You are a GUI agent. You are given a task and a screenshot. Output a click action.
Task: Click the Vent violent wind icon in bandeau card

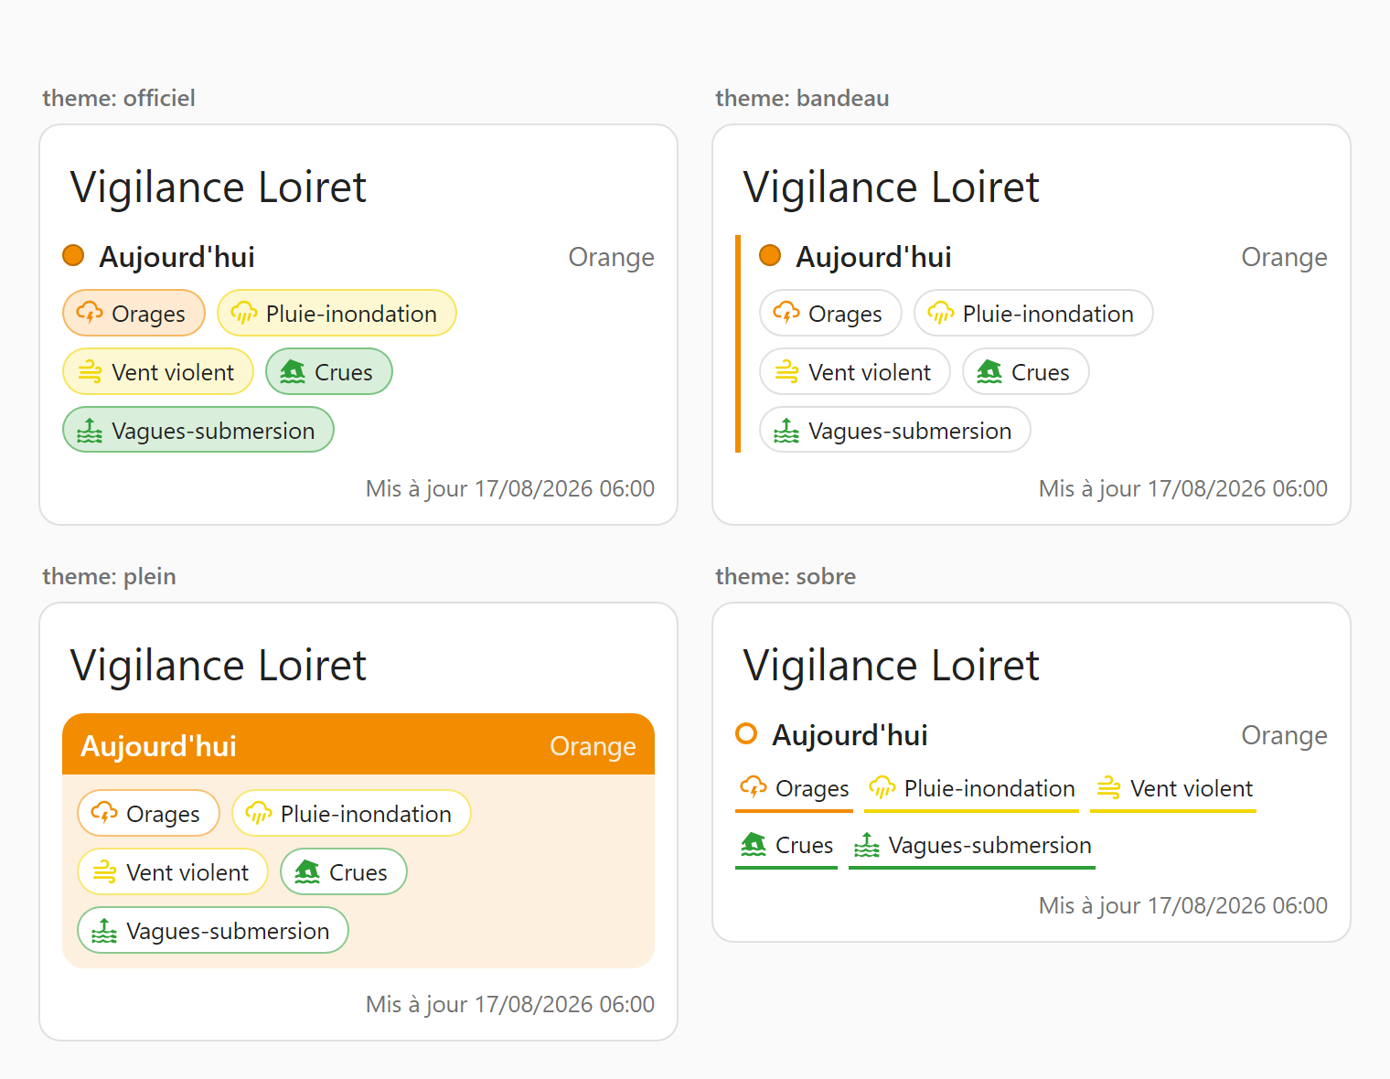pos(786,372)
